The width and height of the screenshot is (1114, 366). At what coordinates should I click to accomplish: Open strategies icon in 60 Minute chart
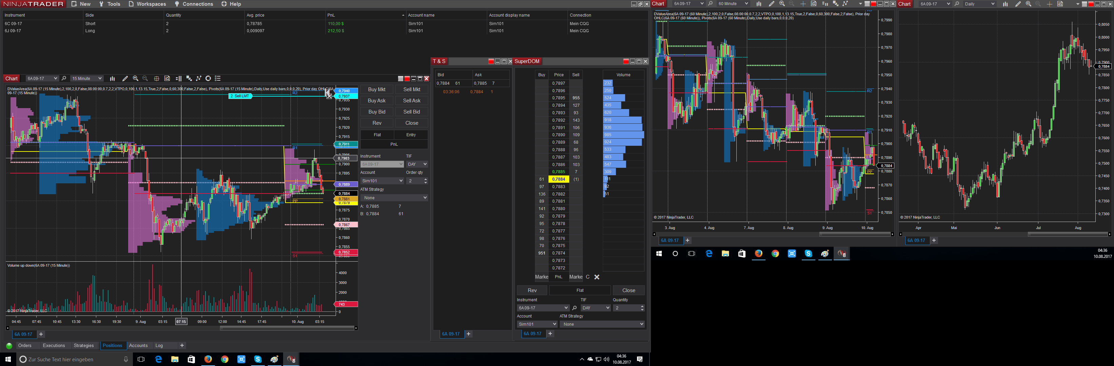click(846, 4)
